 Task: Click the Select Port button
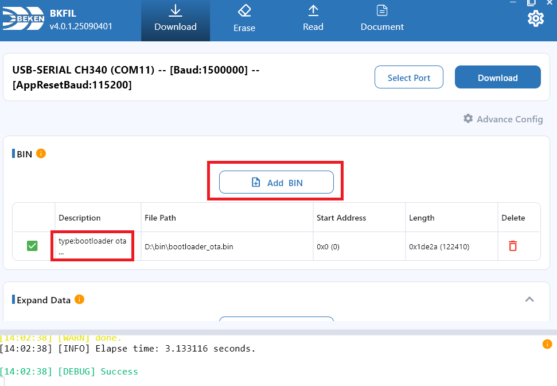tap(408, 78)
